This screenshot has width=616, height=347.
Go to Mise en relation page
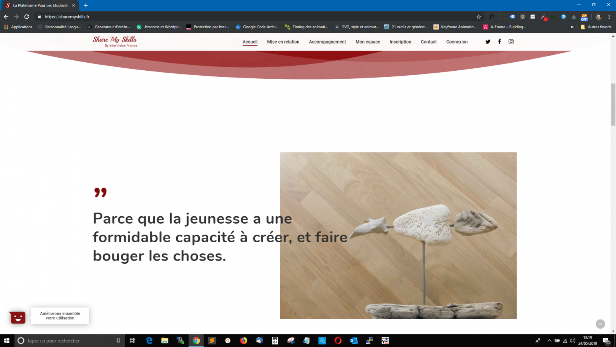[283, 42]
